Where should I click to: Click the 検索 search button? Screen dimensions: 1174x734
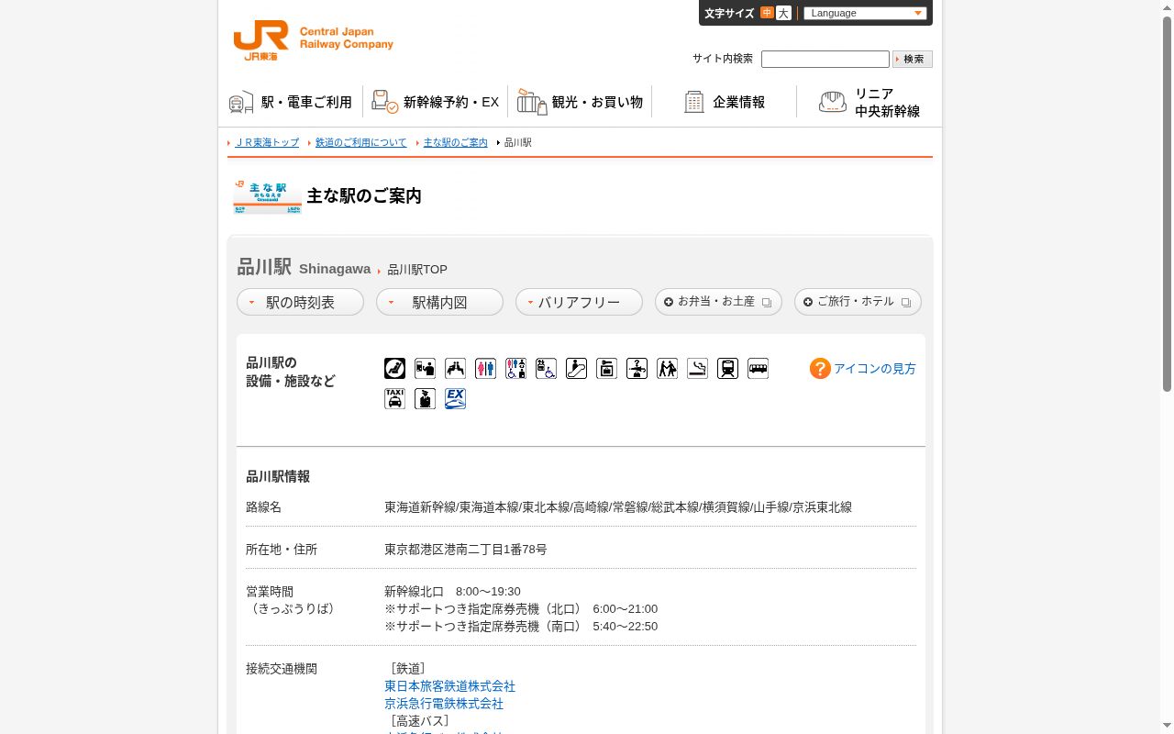pyautogui.click(x=913, y=59)
